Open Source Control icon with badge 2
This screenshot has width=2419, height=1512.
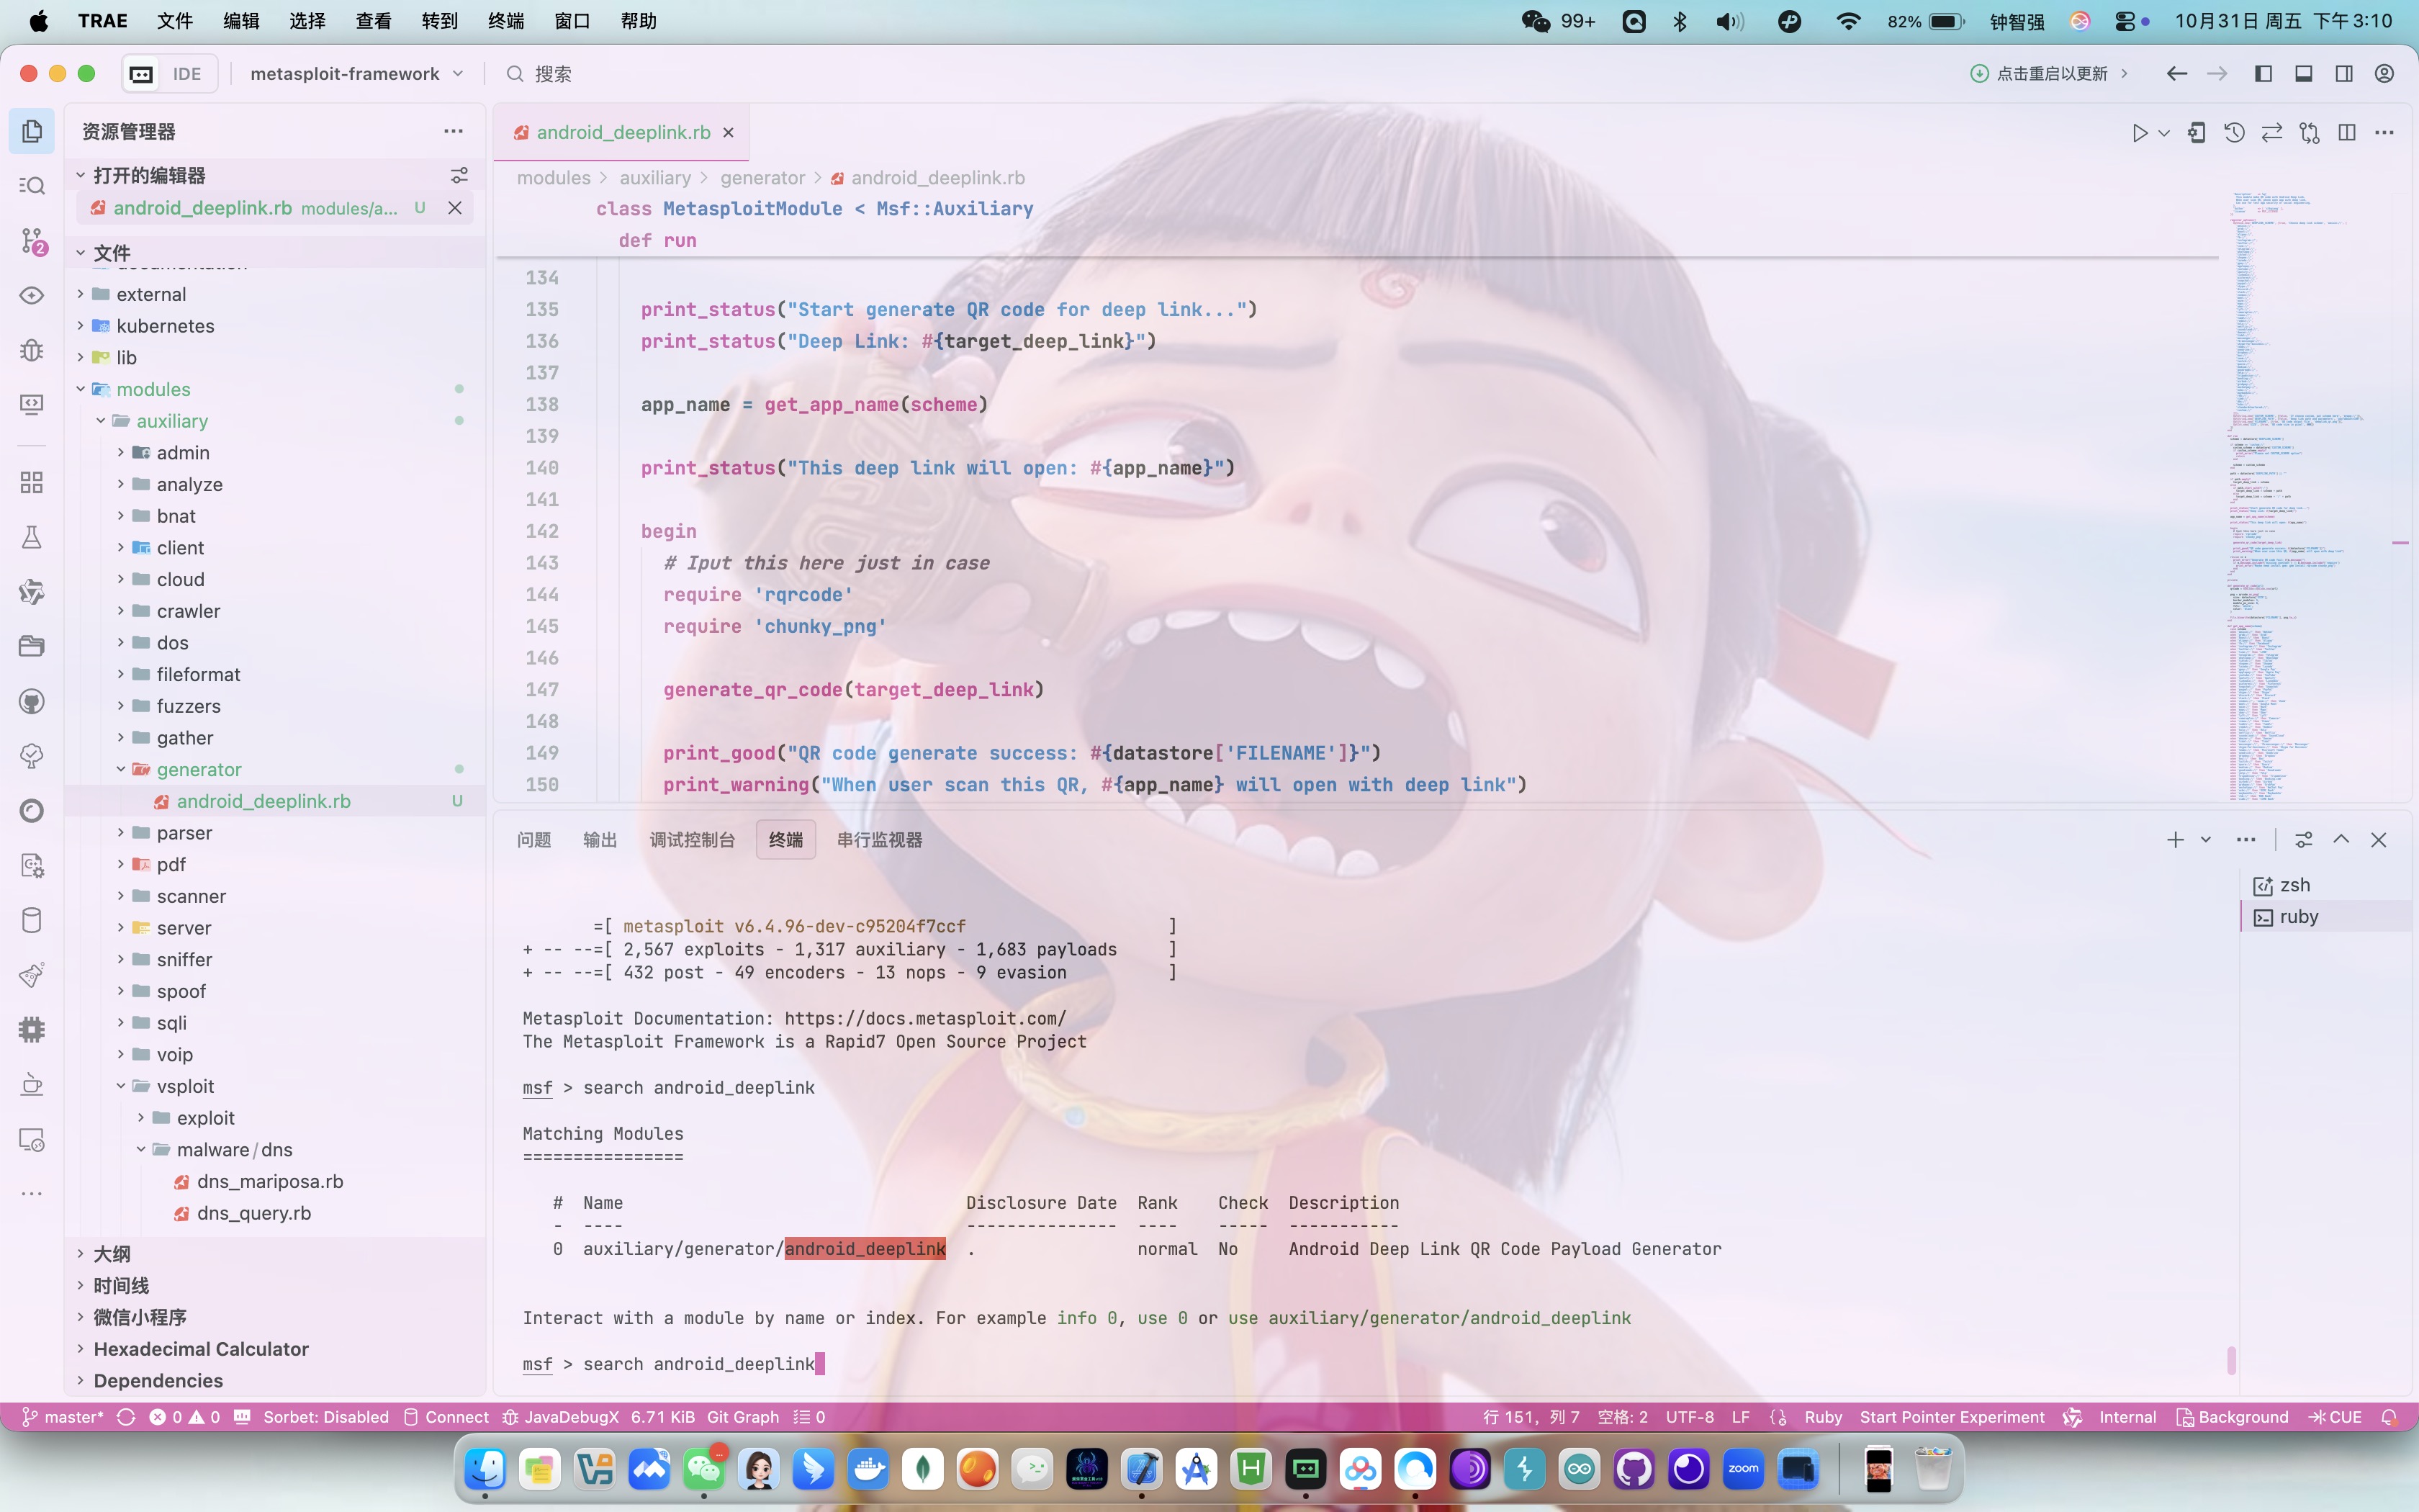pos(32,241)
